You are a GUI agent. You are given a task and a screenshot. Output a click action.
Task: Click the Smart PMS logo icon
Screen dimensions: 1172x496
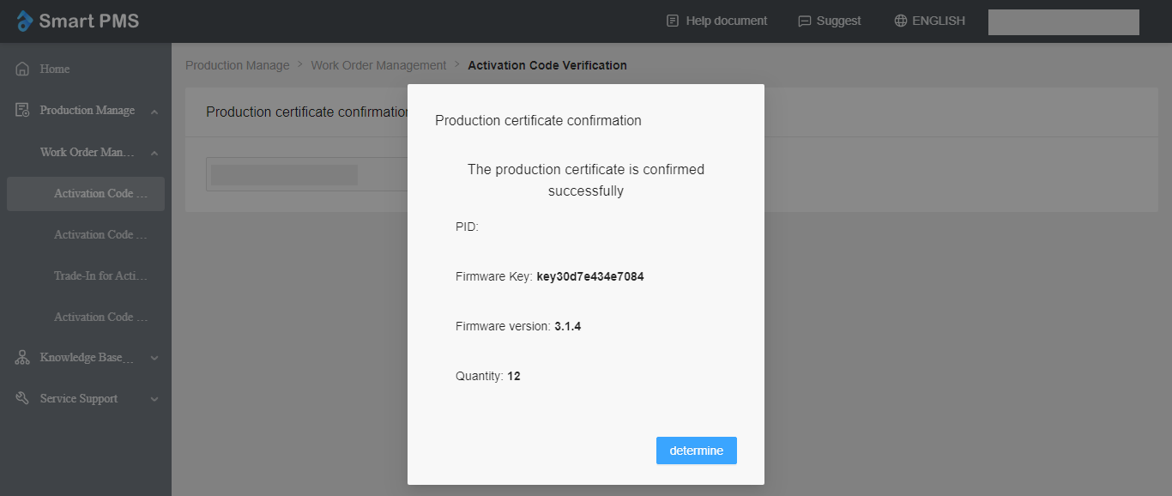click(25, 21)
